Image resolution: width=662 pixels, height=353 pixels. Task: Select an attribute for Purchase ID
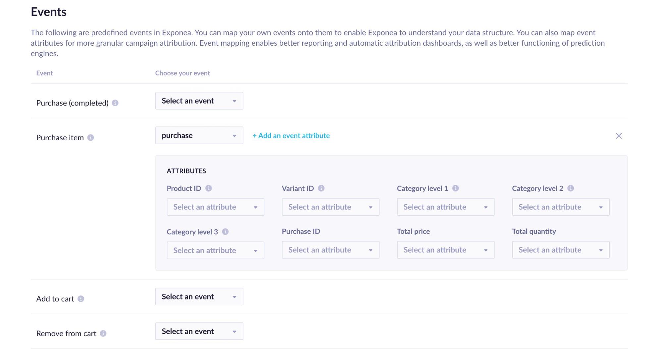(x=331, y=250)
